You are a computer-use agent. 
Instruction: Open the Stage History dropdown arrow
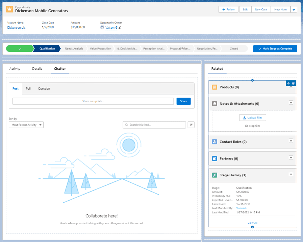(x=291, y=174)
